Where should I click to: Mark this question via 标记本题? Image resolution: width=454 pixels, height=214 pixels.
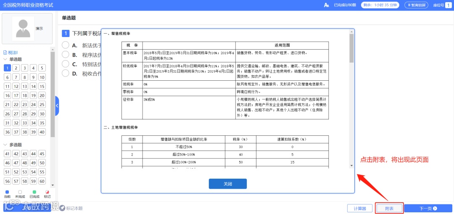(74, 208)
